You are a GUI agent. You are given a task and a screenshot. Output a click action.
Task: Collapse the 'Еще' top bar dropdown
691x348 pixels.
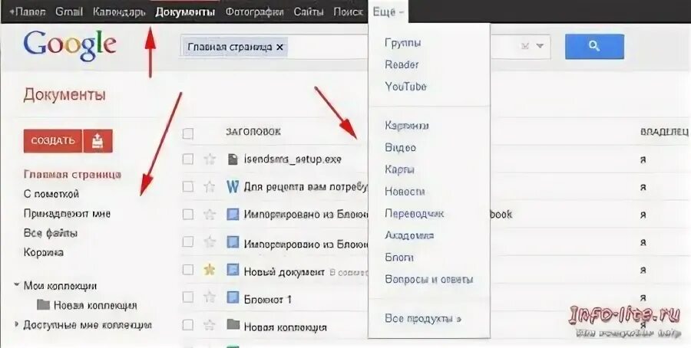pyautogui.click(x=388, y=11)
